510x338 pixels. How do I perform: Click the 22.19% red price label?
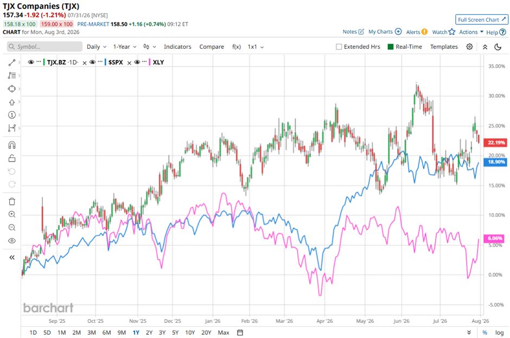496,143
